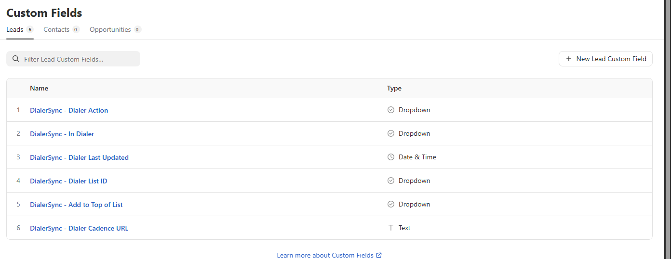Click the Text type label in row 6

click(404, 228)
